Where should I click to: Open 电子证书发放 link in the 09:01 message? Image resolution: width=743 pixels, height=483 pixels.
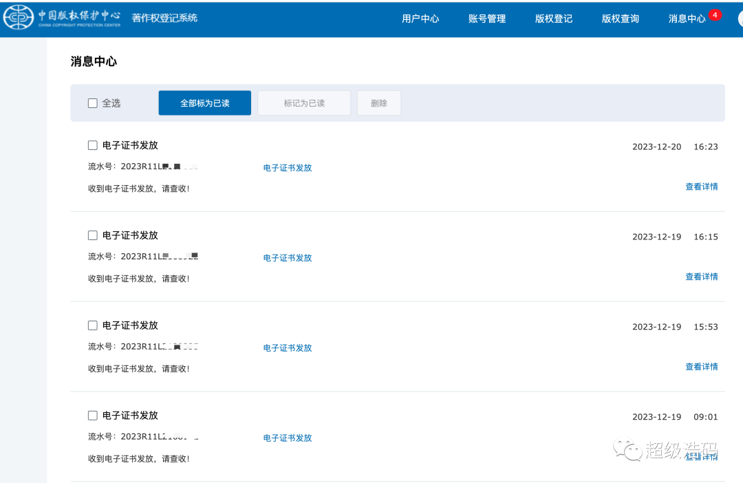288,438
